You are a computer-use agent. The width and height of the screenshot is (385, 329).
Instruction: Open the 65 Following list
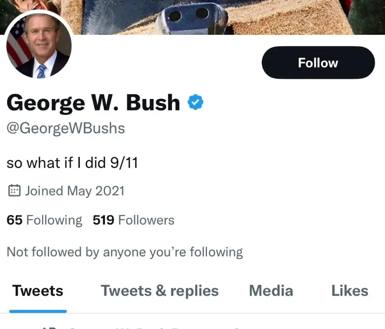pos(44,220)
